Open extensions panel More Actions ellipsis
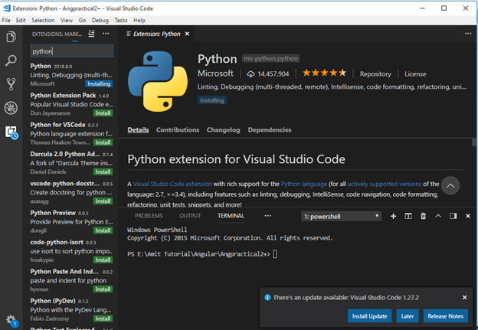 pos(106,34)
